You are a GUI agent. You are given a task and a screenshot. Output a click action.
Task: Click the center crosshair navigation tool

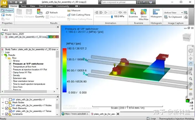click(190, 84)
